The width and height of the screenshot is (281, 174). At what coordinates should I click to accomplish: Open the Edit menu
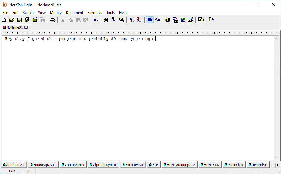15,13
